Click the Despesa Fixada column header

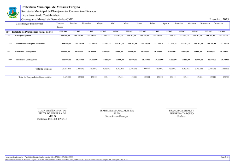(60, 25)
